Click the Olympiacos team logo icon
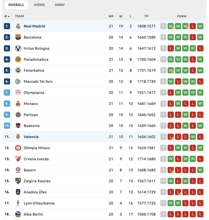Viewport: 209px width, 220px height. (18, 93)
